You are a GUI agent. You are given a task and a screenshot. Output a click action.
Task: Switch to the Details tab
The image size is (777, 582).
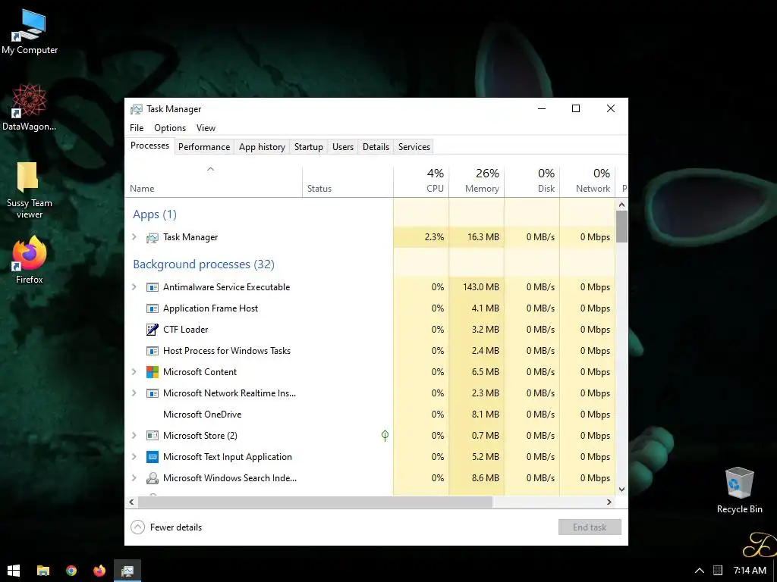[376, 147]
